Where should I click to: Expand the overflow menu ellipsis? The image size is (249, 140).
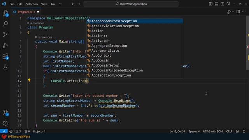[61, 4]
